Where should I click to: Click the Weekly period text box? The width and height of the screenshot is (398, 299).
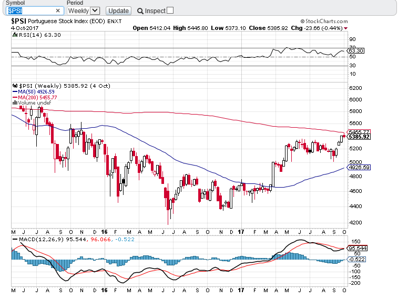point(78,11)
